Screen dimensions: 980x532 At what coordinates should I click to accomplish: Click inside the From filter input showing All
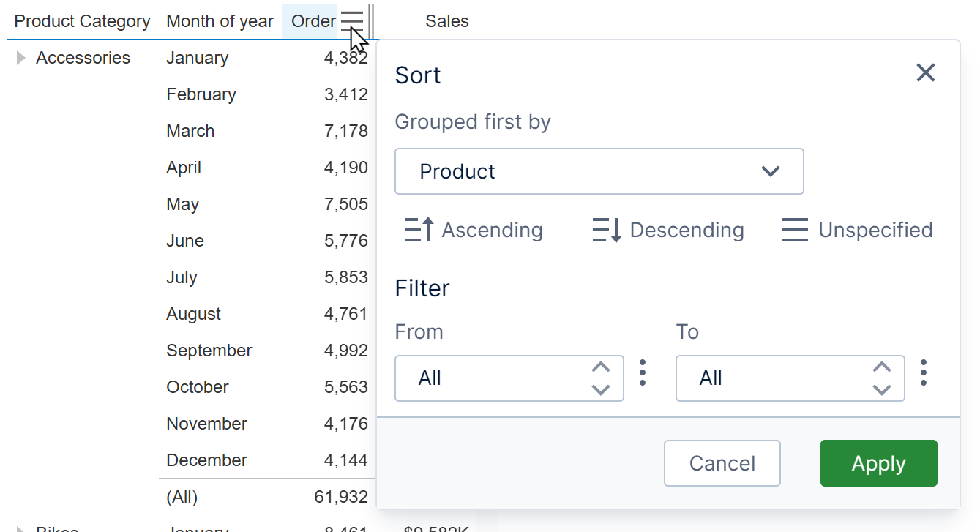point(483,378)
